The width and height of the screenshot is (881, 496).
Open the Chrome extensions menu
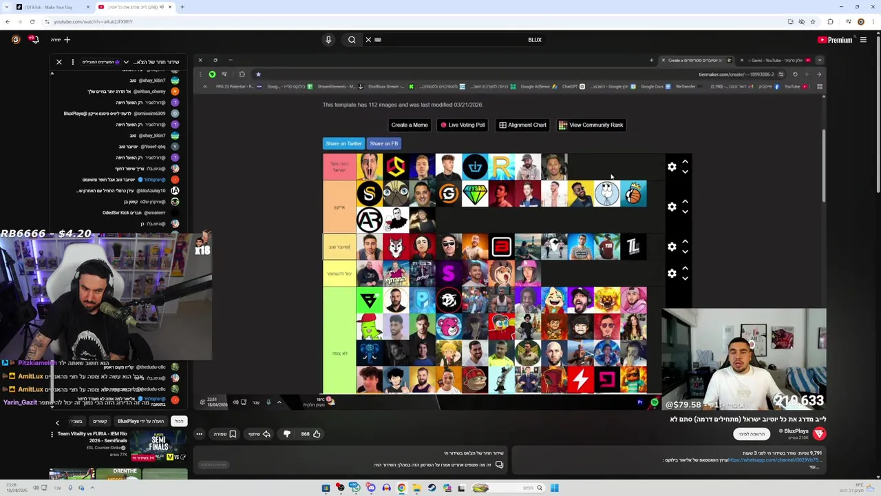[x=831, y=21]
